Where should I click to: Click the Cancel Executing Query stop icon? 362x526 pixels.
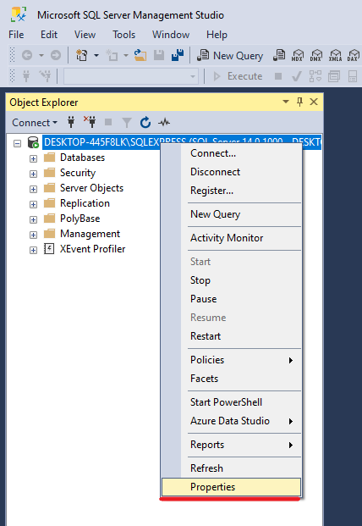click(278, 76)
